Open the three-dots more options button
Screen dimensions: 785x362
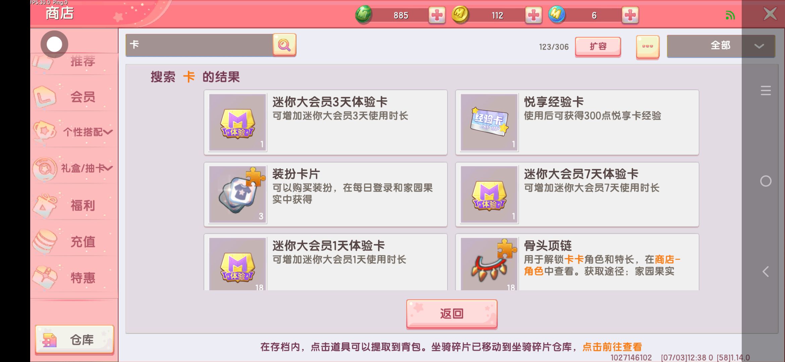click(647, 47)
